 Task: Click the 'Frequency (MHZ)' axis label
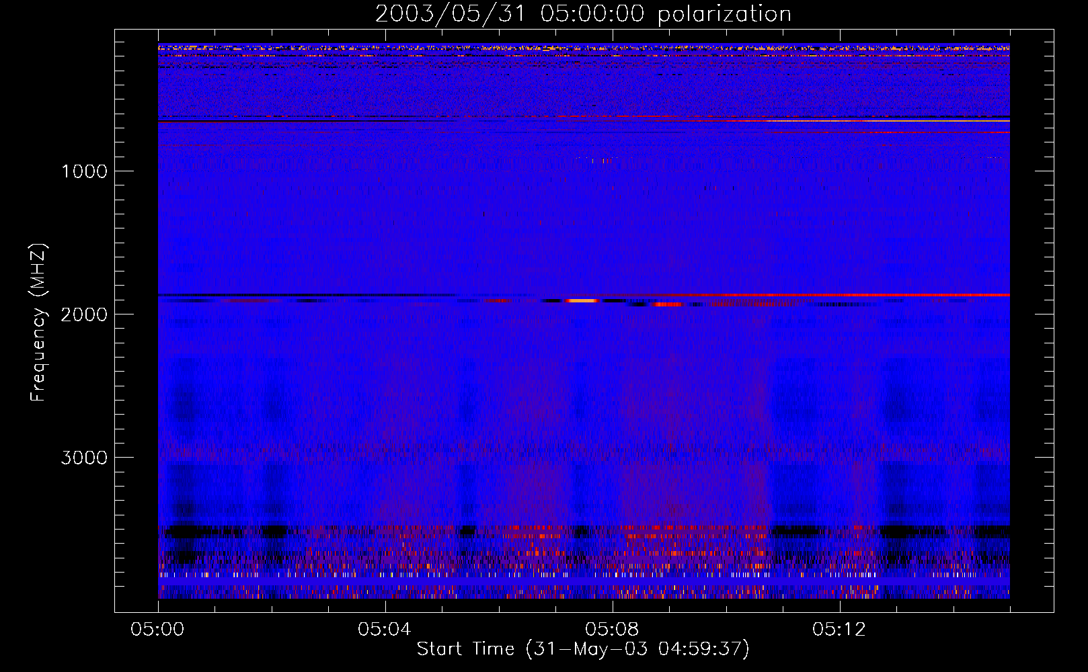click(x=38, y=323)
